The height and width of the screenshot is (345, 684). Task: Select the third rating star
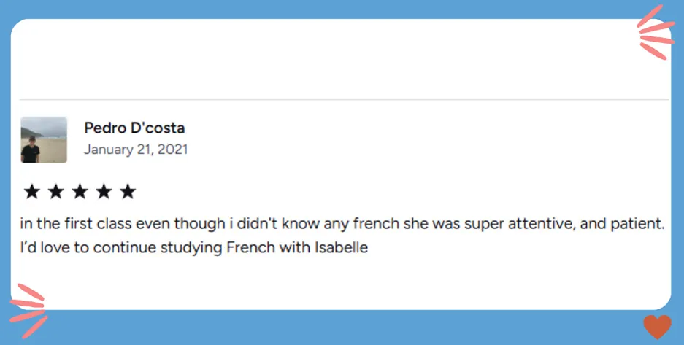click(80, 192)
